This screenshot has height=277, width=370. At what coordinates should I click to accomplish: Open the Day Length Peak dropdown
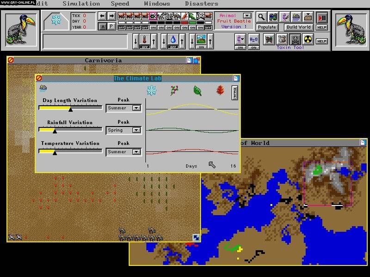(136, 108)
